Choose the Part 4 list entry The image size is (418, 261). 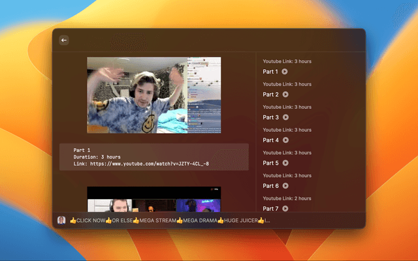pos(270,140)
